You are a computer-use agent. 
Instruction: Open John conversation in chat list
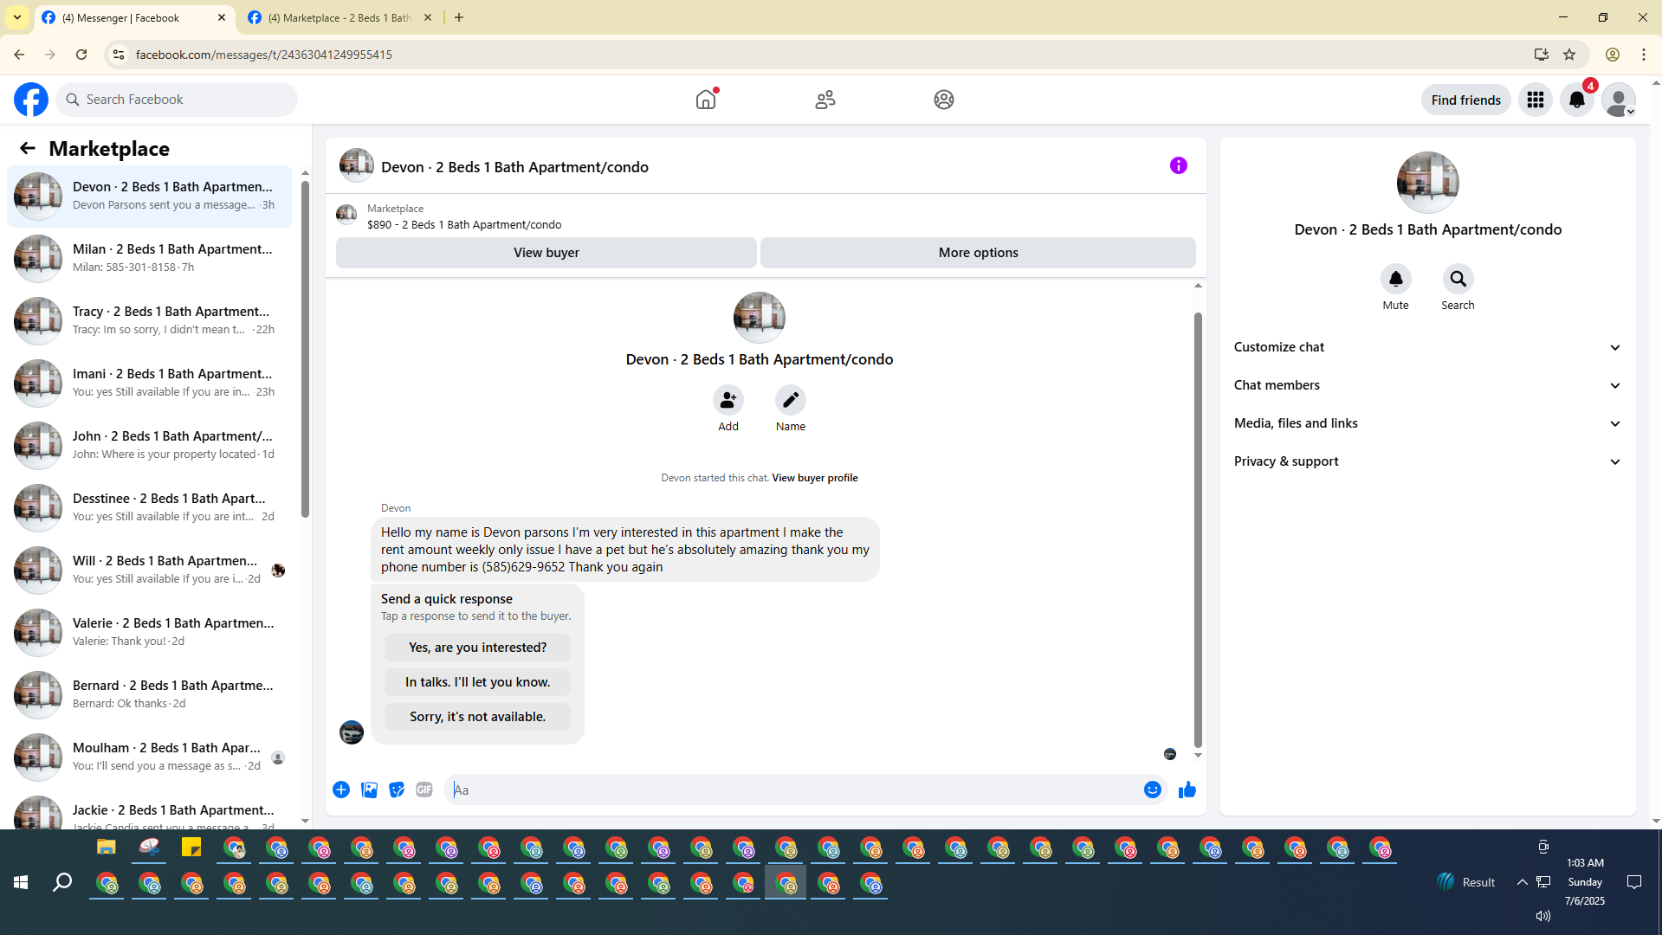click(x=149, y=445)
